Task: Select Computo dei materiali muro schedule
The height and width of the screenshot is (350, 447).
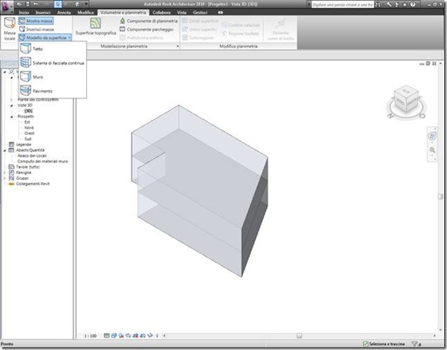Action: pos(42,162)
